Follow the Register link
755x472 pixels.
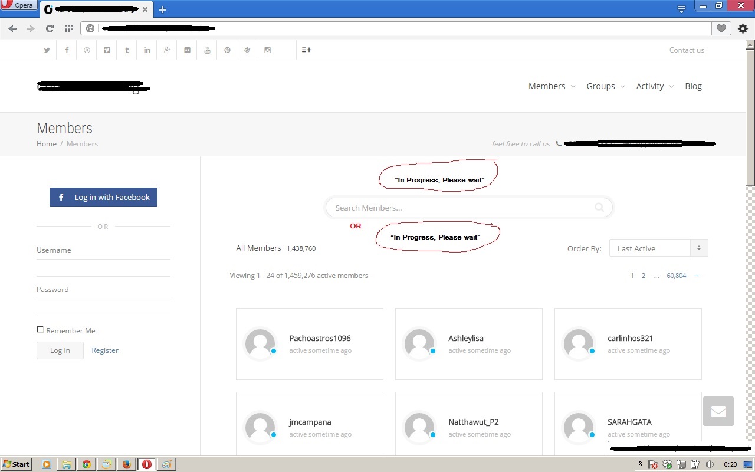[105, 350]
